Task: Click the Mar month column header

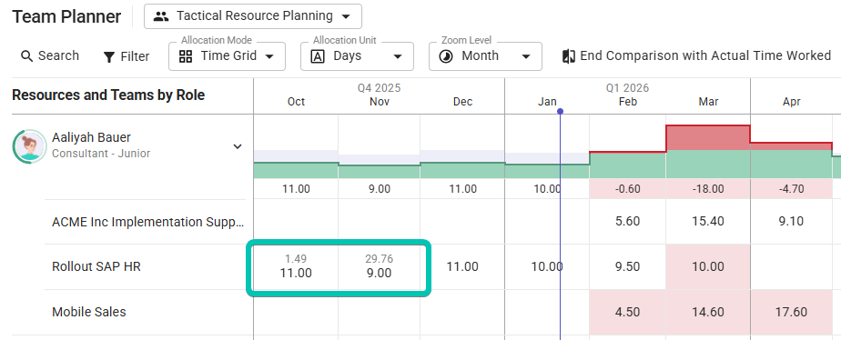Action: [708, 102]
